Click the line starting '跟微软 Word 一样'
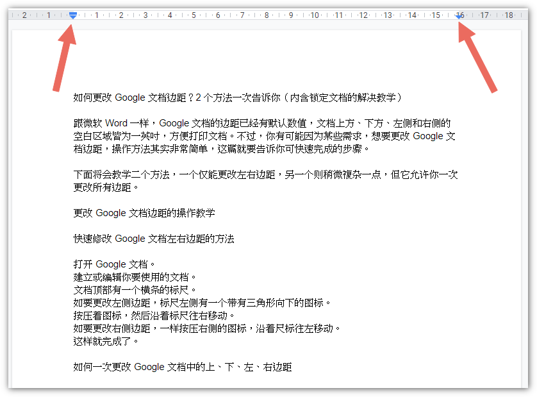 click(x=262, y=123)
